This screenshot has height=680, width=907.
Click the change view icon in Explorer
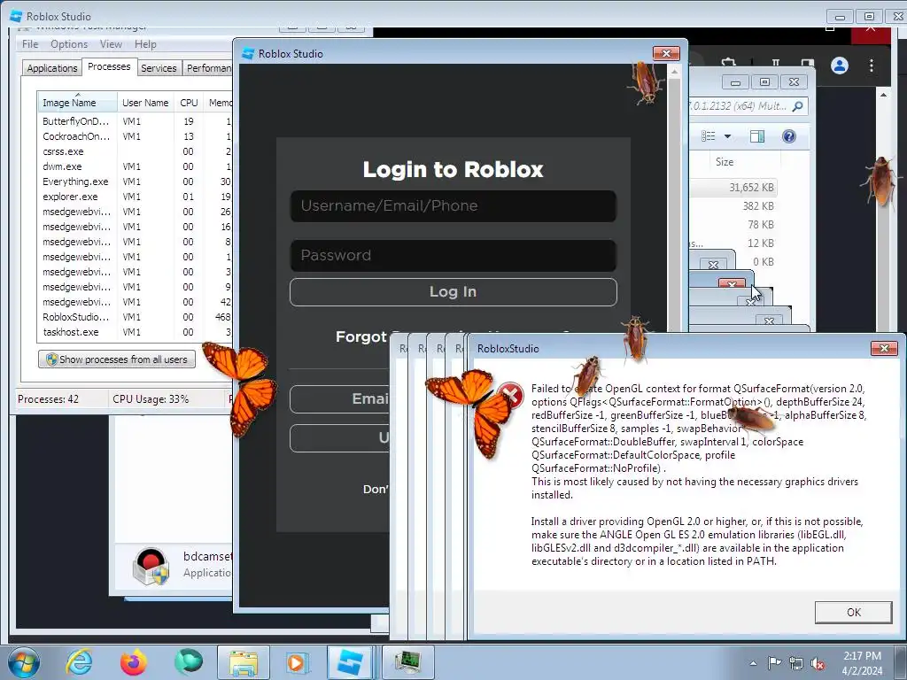click(708, 135)
